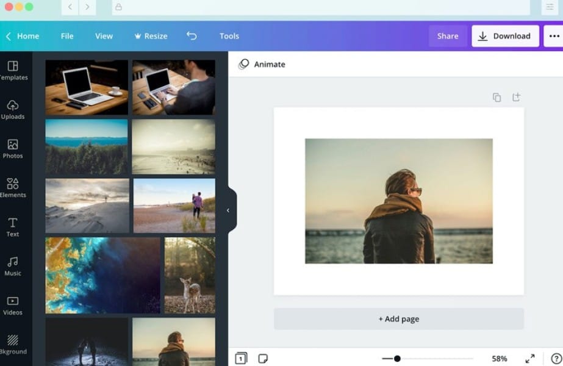Open the Photos panel
Screen dimensions: 563x366
pyautogui.click(x=13, y=148)
